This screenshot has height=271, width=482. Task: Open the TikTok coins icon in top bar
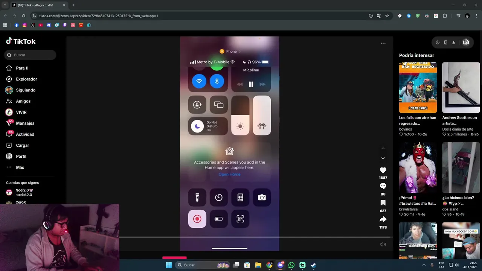(x=437, y=43)
